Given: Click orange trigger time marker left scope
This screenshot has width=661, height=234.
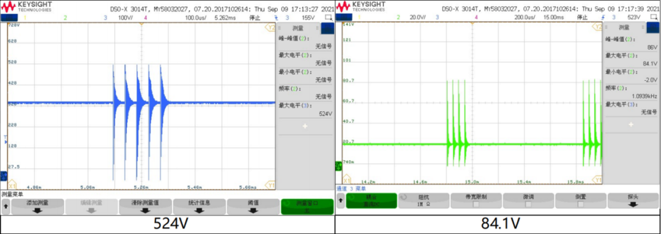Looking at the screenshot, I should point(141,25).
